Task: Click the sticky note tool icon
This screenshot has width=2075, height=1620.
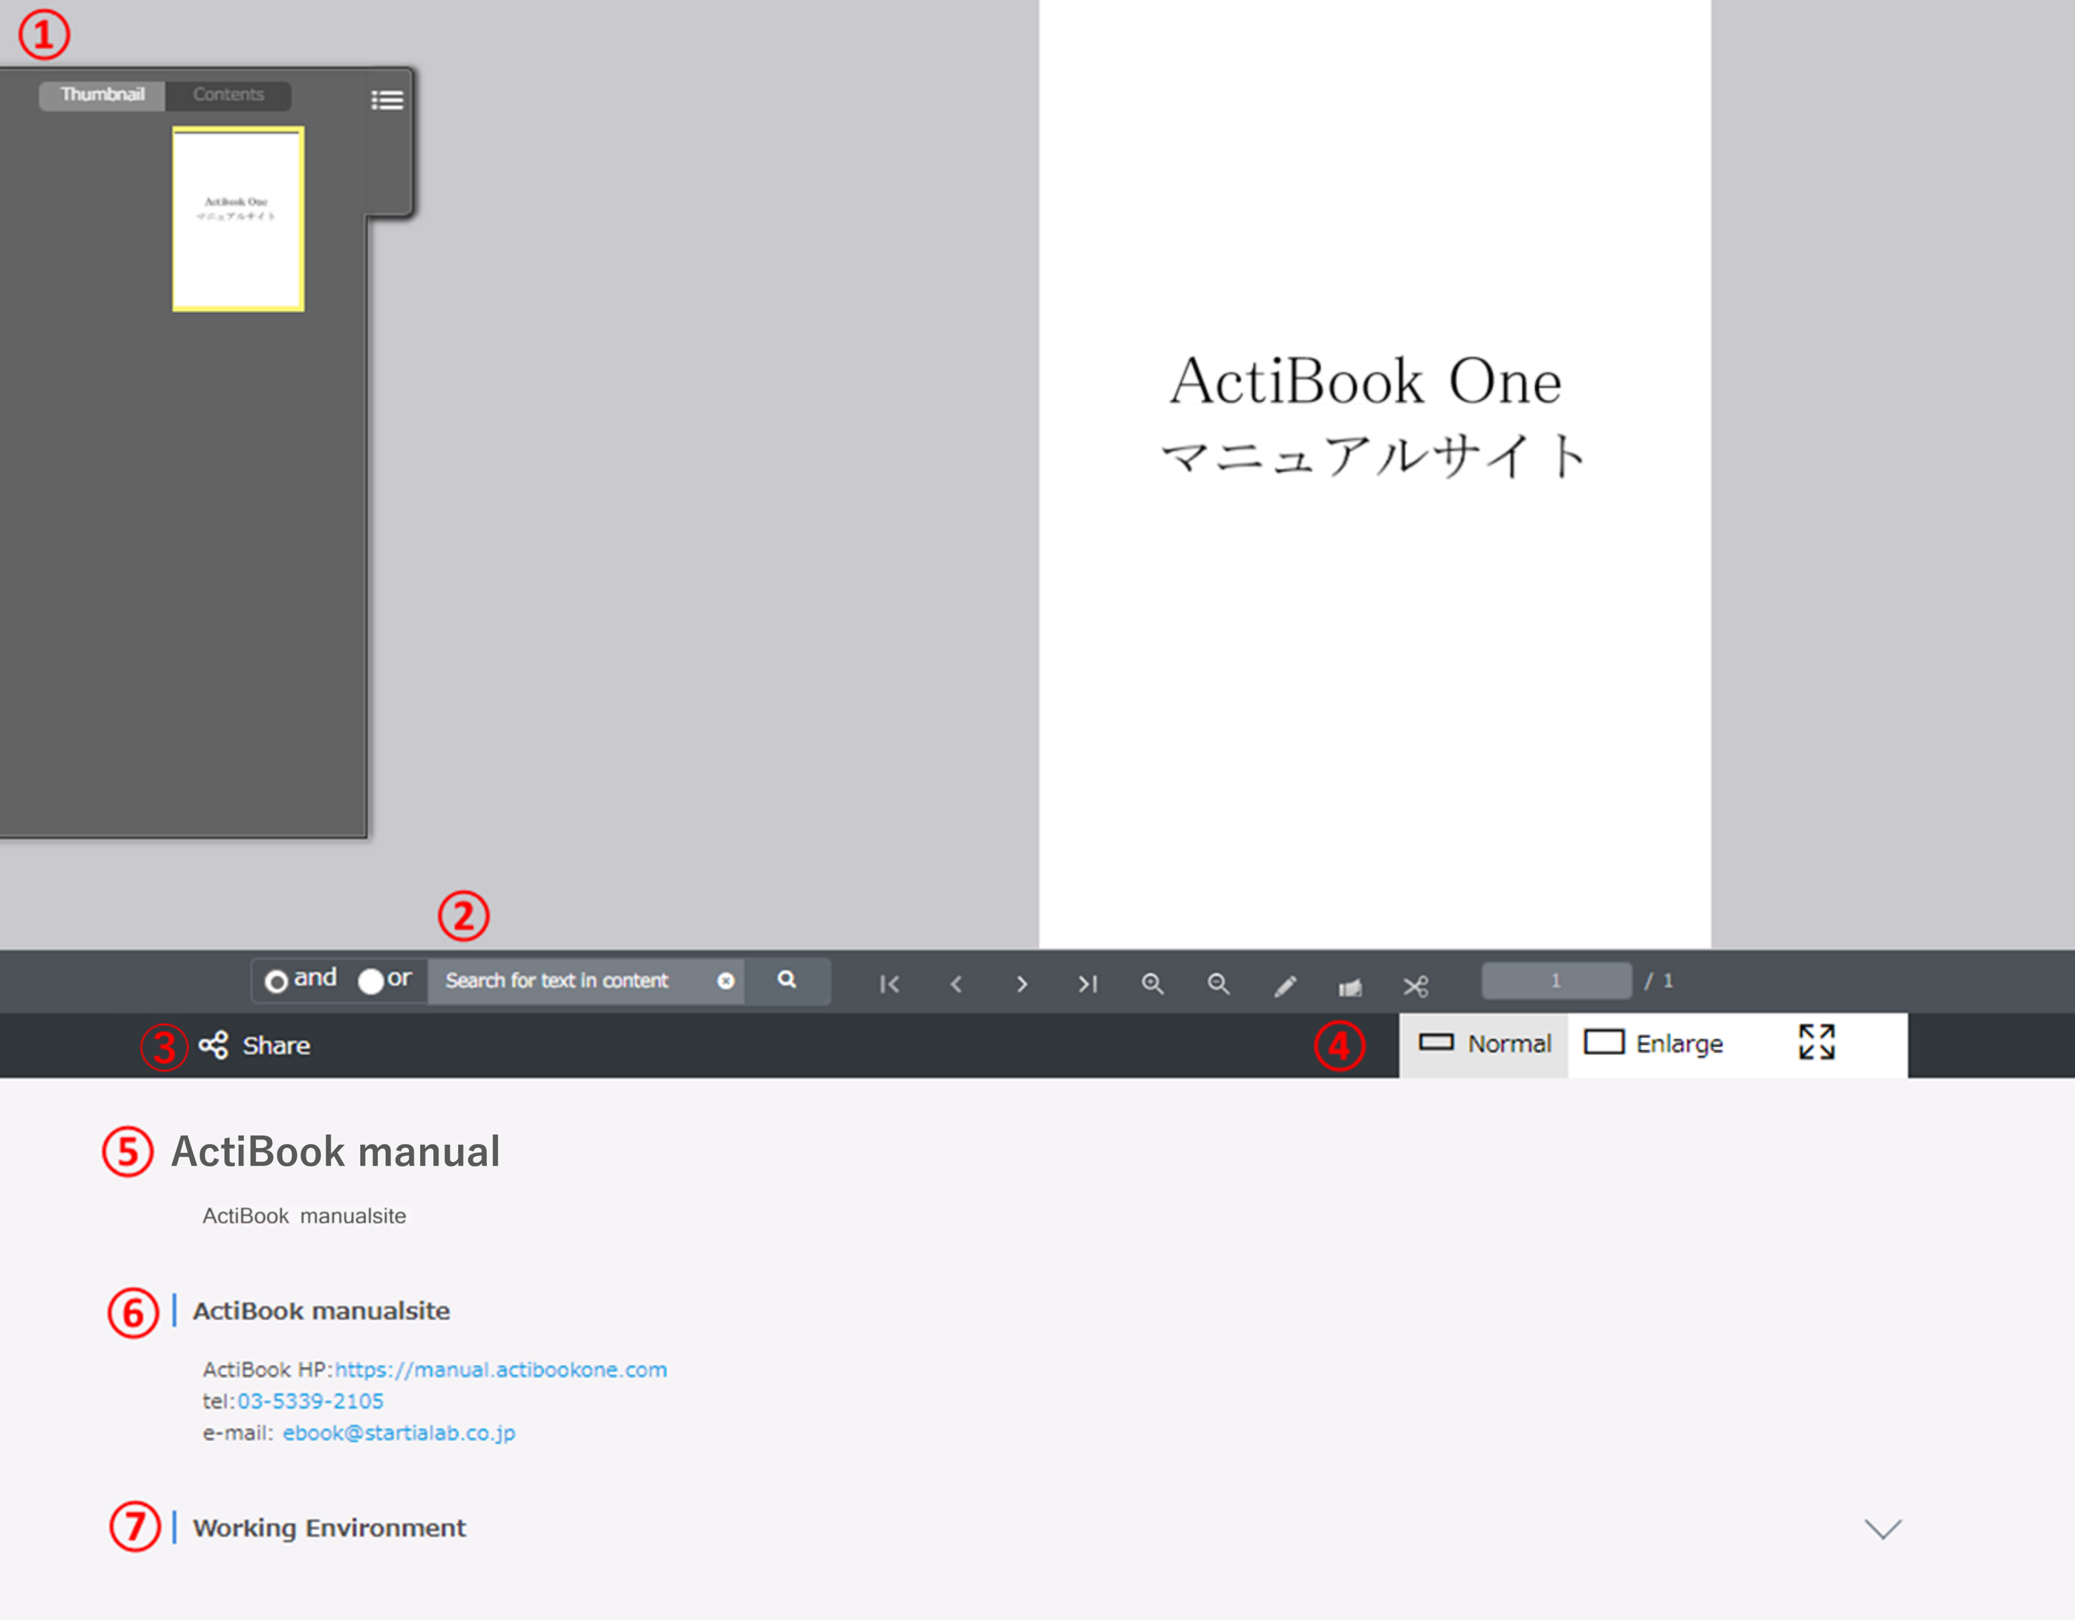Action: 1350,987
